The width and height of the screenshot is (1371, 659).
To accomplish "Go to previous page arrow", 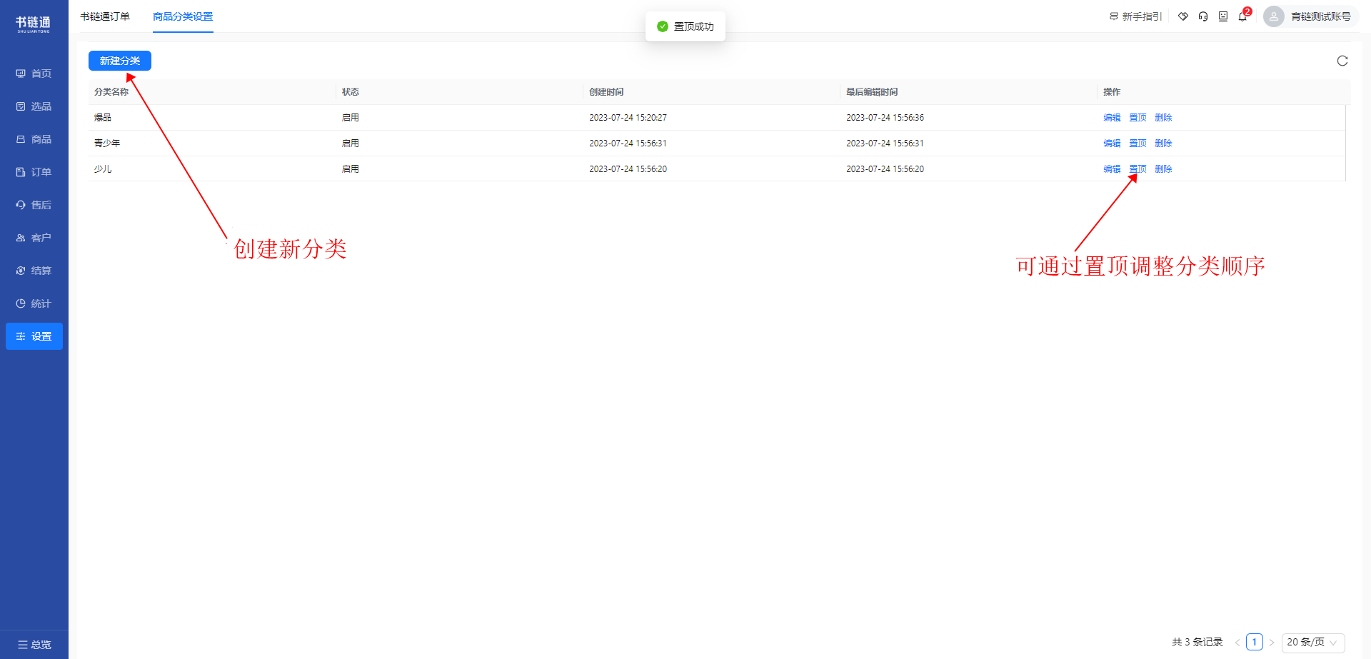I will click(1237, 642).
